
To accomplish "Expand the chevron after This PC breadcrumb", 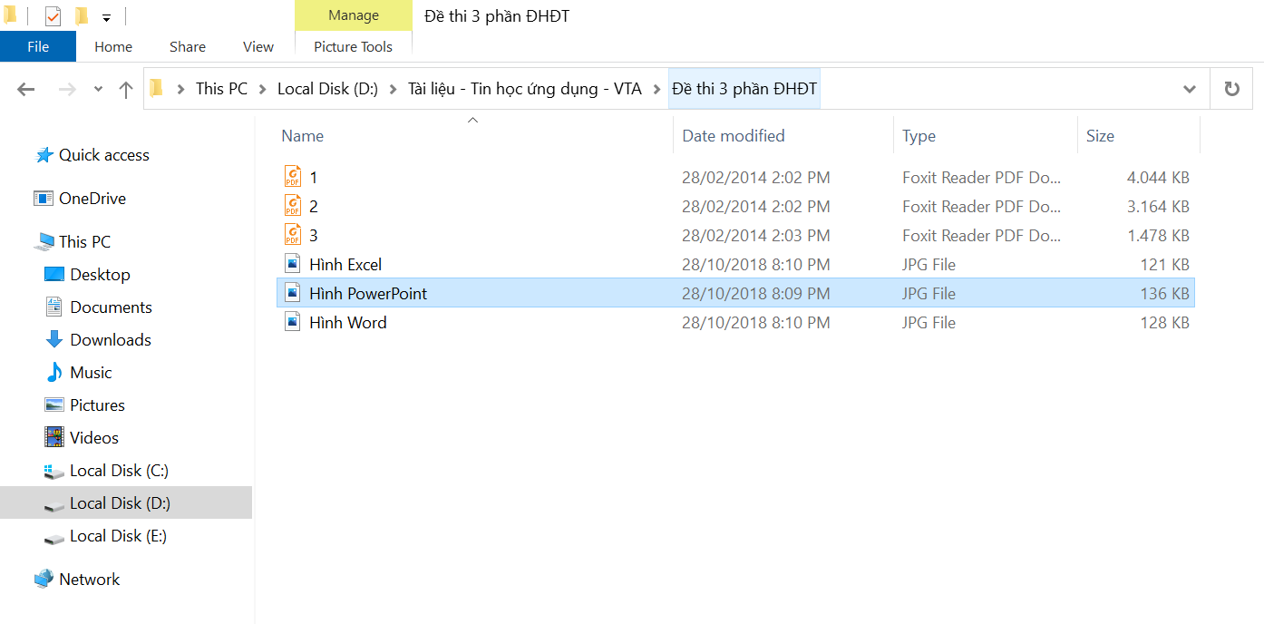I will (x=263, y=89).
